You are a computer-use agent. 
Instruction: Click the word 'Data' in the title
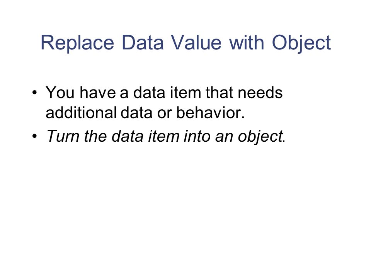click(x=143, y=42)
